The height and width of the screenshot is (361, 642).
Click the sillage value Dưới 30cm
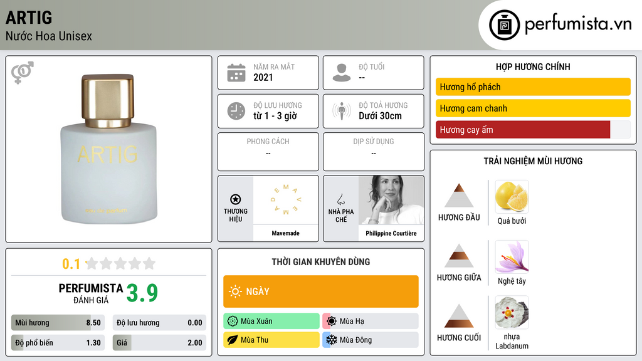(381, 116)
